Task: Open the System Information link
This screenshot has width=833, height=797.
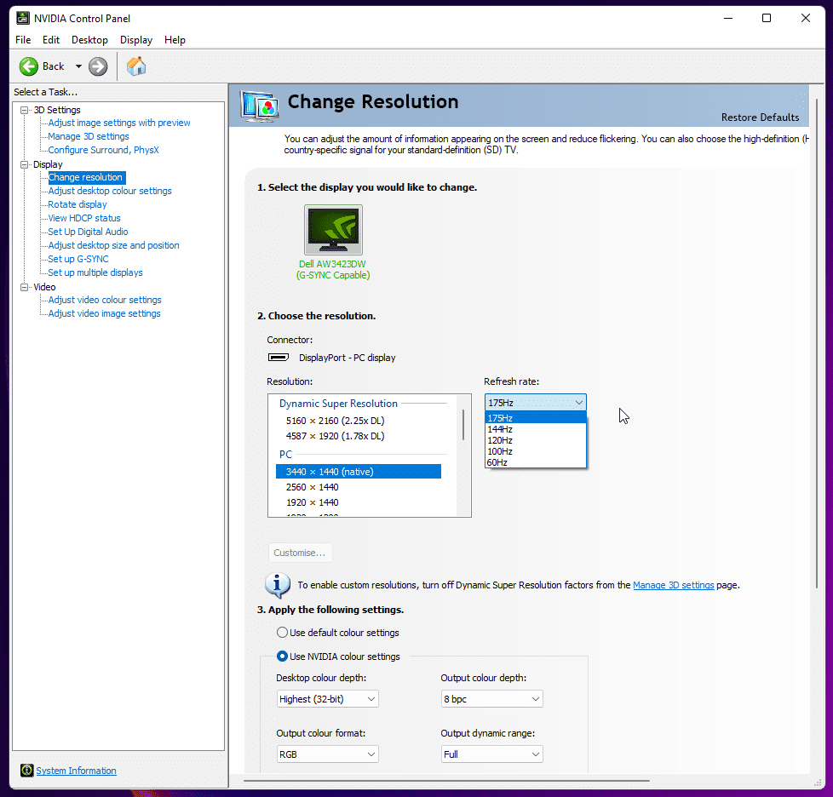Action: coord(76,771)
